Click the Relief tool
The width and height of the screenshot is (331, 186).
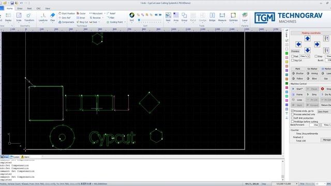(x=111, y=13)
